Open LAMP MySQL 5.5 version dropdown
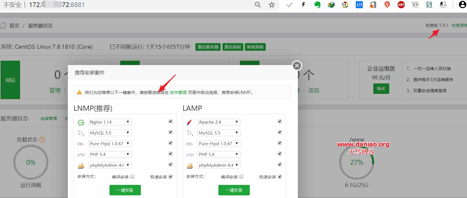467x198 pixels. pyautogui.click(x=219, y=133)
